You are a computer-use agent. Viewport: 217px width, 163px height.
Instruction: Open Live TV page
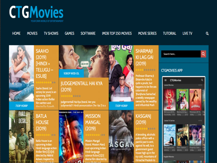(187, 33)
